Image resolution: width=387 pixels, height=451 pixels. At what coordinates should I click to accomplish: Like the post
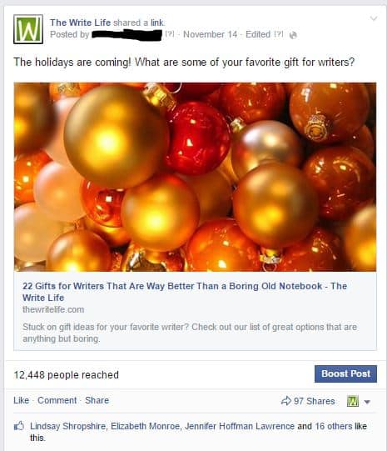pos(22,400)
